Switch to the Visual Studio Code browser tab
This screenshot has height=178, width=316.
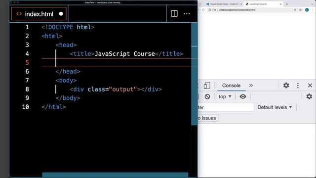224,4
